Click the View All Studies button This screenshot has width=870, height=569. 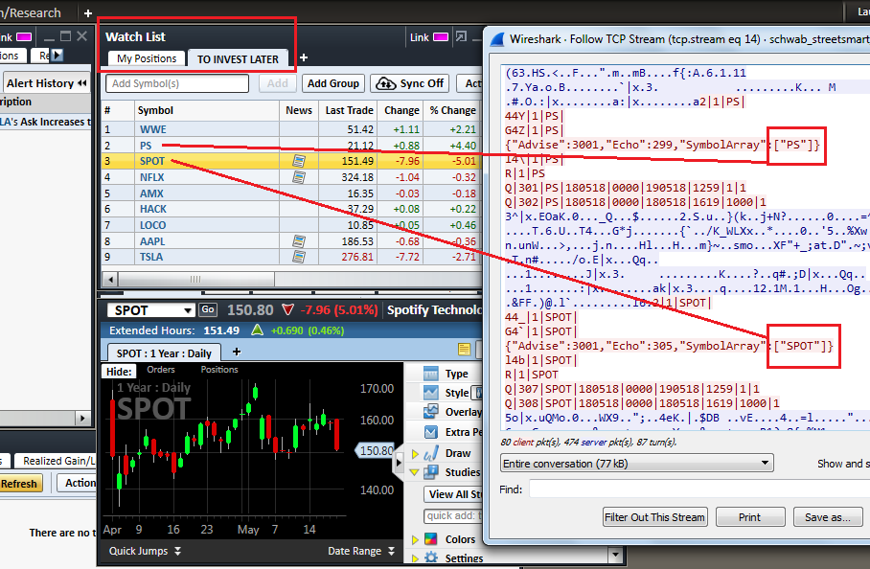click(x=454, y=494)
